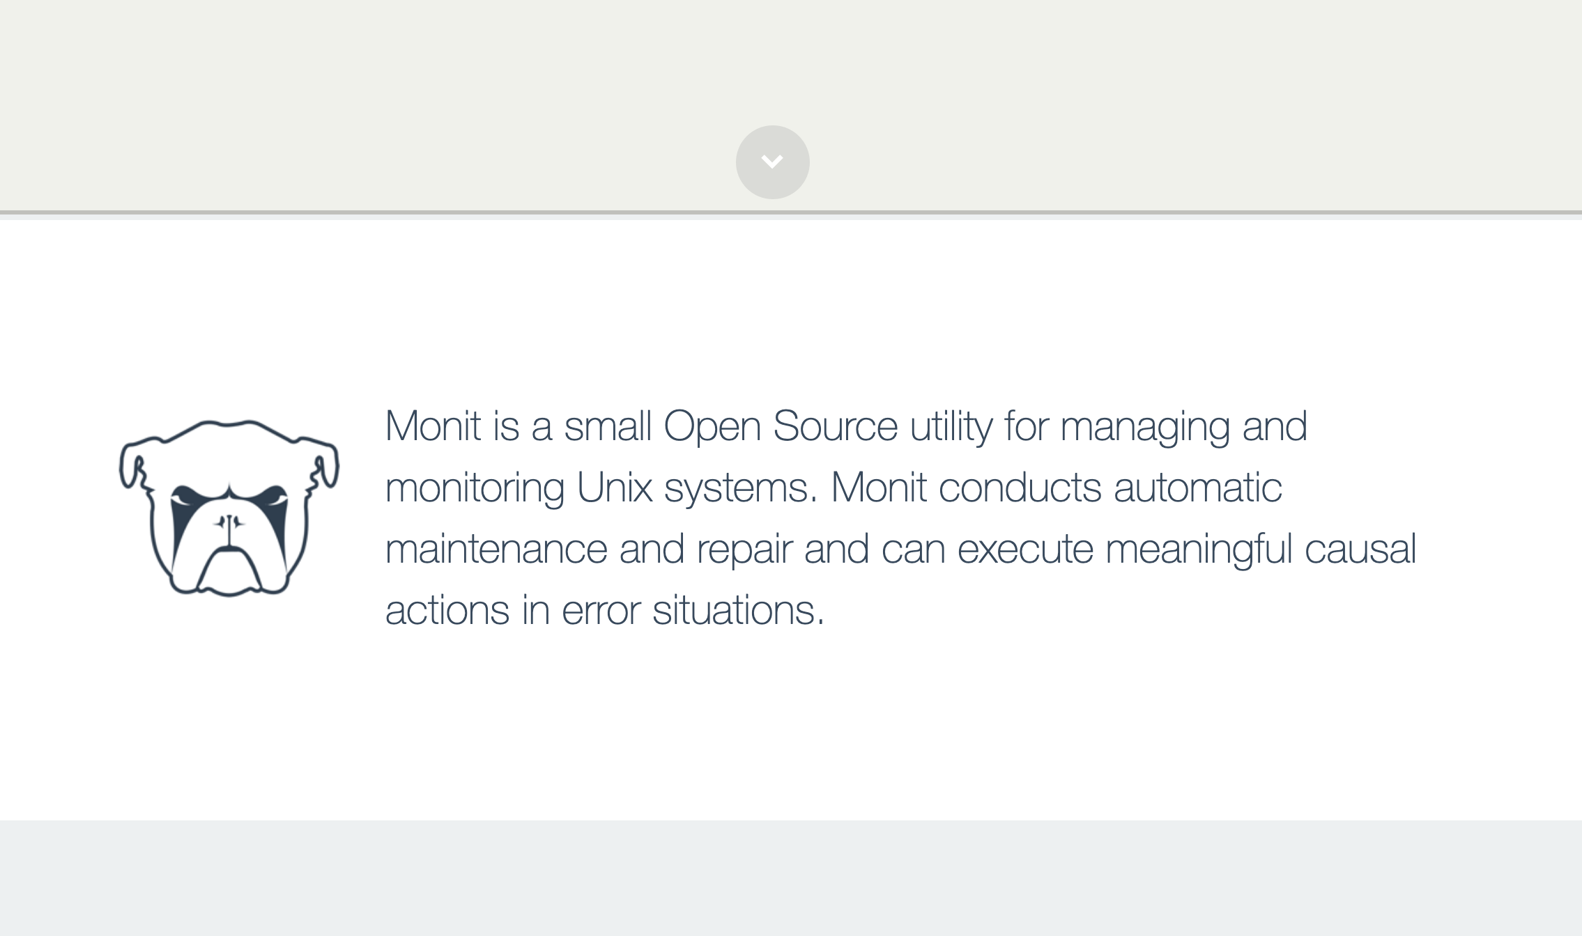This screenshot has width=1582, height=936.
Task: Click "Monit" before the word "conducts"
Action: coord(879,487)
